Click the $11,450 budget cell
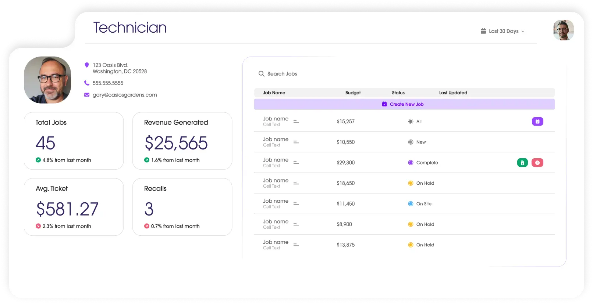 (345, 204)
